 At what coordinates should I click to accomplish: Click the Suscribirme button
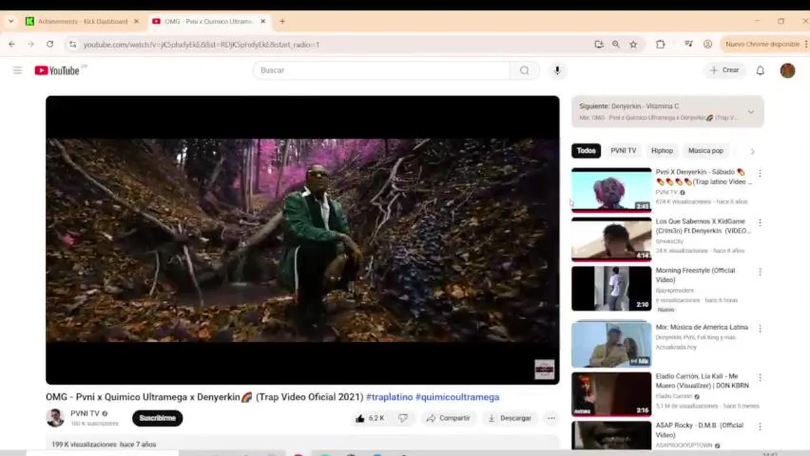click(x=157, y=418)
